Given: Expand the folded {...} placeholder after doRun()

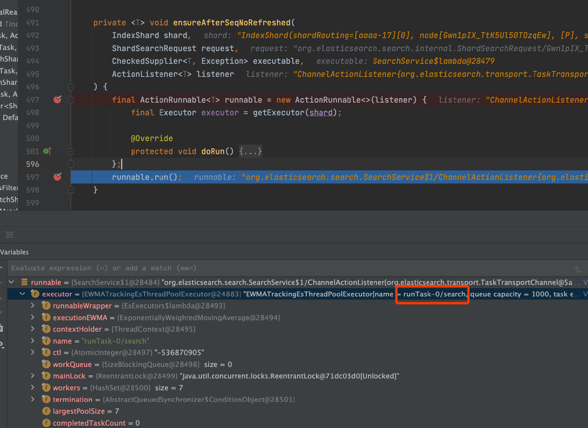Looking at the screenshot, I should [x=250, y=151].
